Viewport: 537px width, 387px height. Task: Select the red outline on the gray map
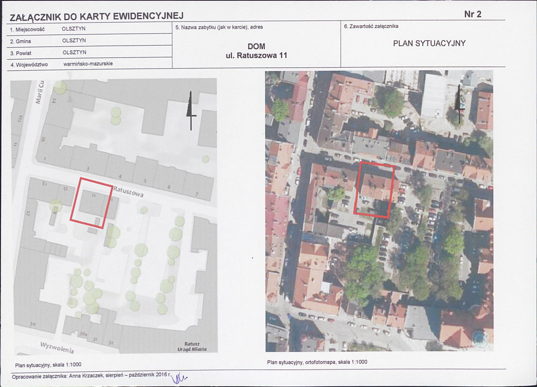tap(72, 202)
